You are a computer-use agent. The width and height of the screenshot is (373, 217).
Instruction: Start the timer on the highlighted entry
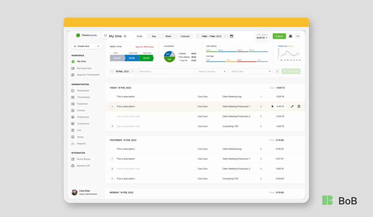pyautogui.click(x=272, y=107)
